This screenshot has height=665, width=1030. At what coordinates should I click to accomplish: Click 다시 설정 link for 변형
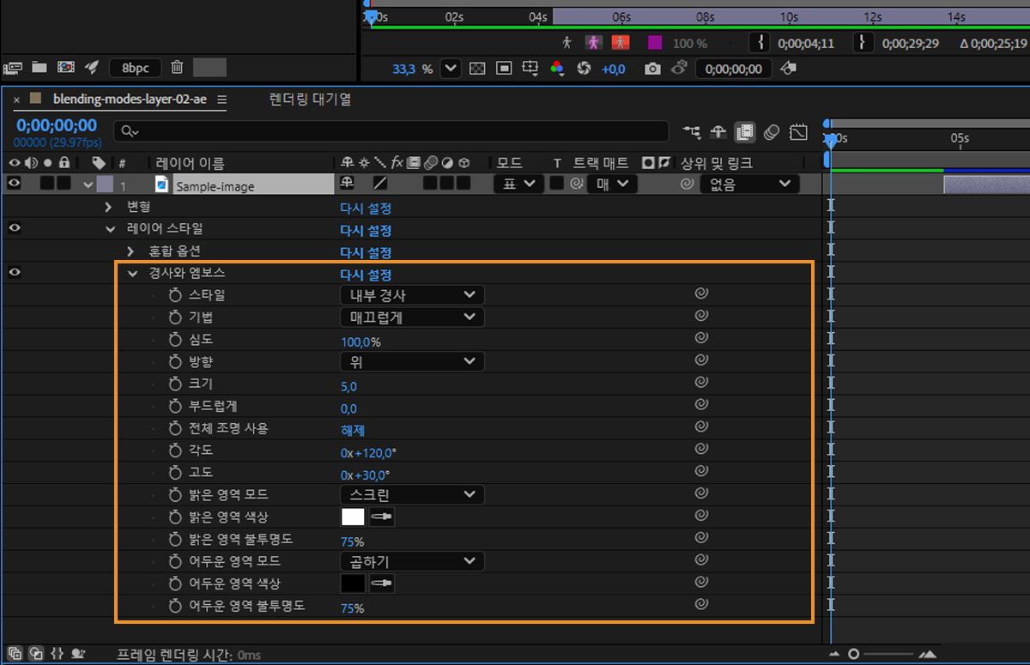pos(366,208)
